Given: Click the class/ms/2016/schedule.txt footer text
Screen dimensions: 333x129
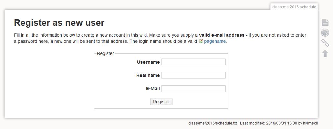Looking at the screenshot, I should point(213,123).
